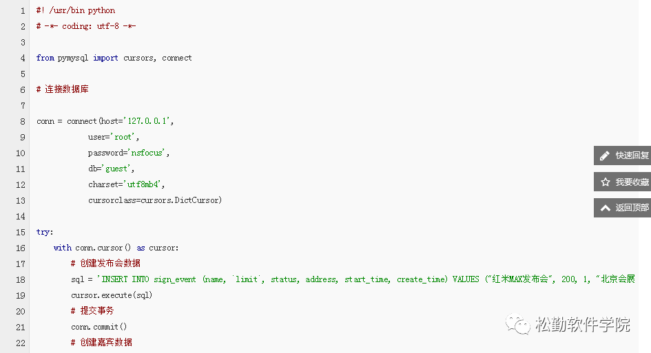This screenshot has height=353, width=651.
Task: Click the 'from pymysql import' code line
Action: (114, 58)
